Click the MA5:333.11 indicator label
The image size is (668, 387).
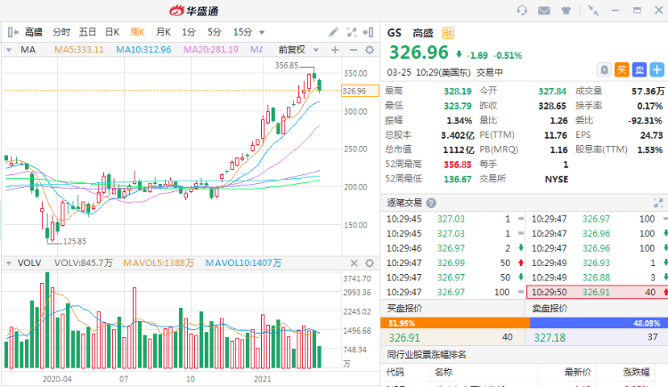79,50
